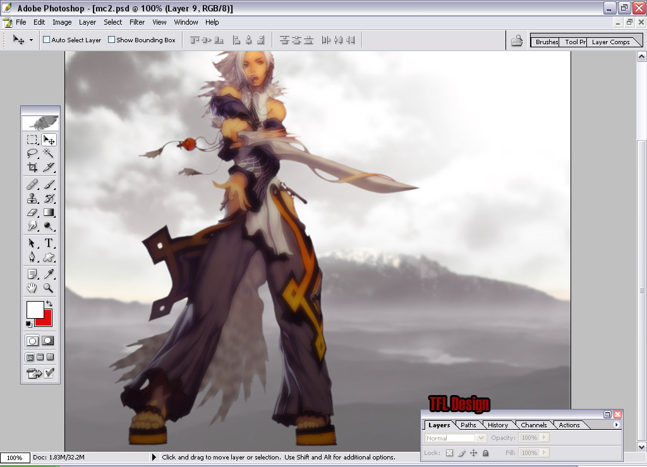Select the Notes tool
647x467 pixels.
pyautogui.click(x=32, y=274)
